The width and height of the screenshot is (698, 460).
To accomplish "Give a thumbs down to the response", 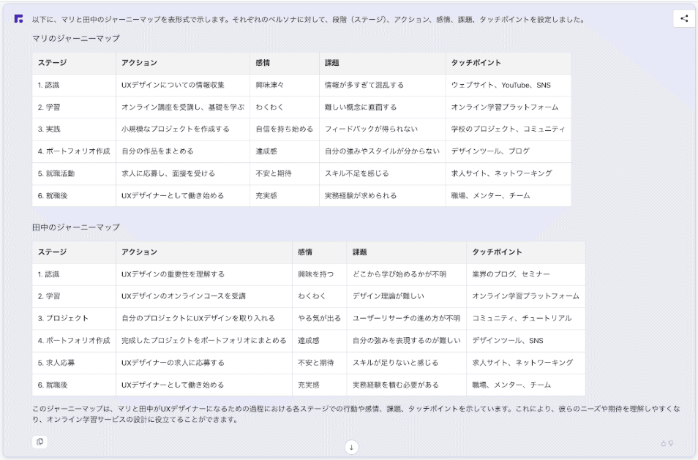I will pyautogui.click(x=671, y=443).
